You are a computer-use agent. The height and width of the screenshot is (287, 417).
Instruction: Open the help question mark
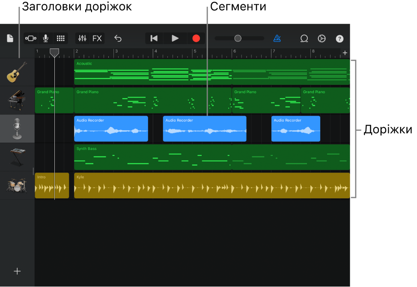(340, 39)
